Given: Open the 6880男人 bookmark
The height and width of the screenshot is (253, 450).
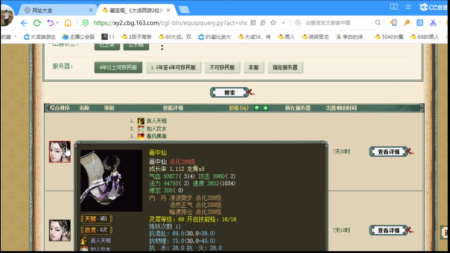Looking at the screenshot, I should coord(425,37).
